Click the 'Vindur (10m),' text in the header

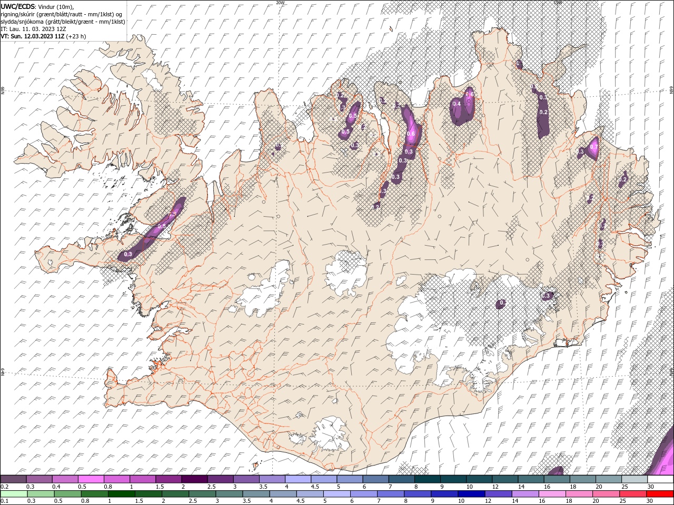56,6
